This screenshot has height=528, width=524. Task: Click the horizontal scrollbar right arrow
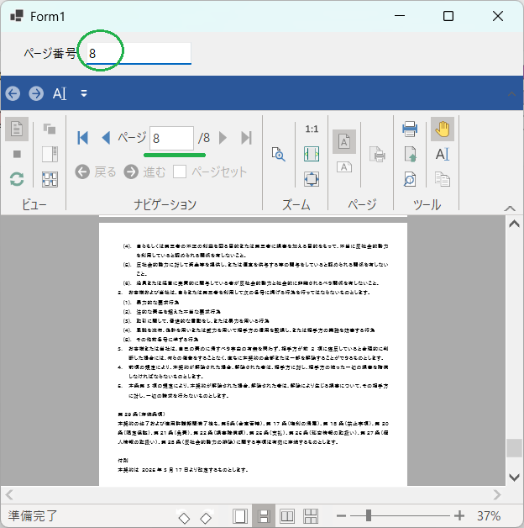[x=497, y=495]
